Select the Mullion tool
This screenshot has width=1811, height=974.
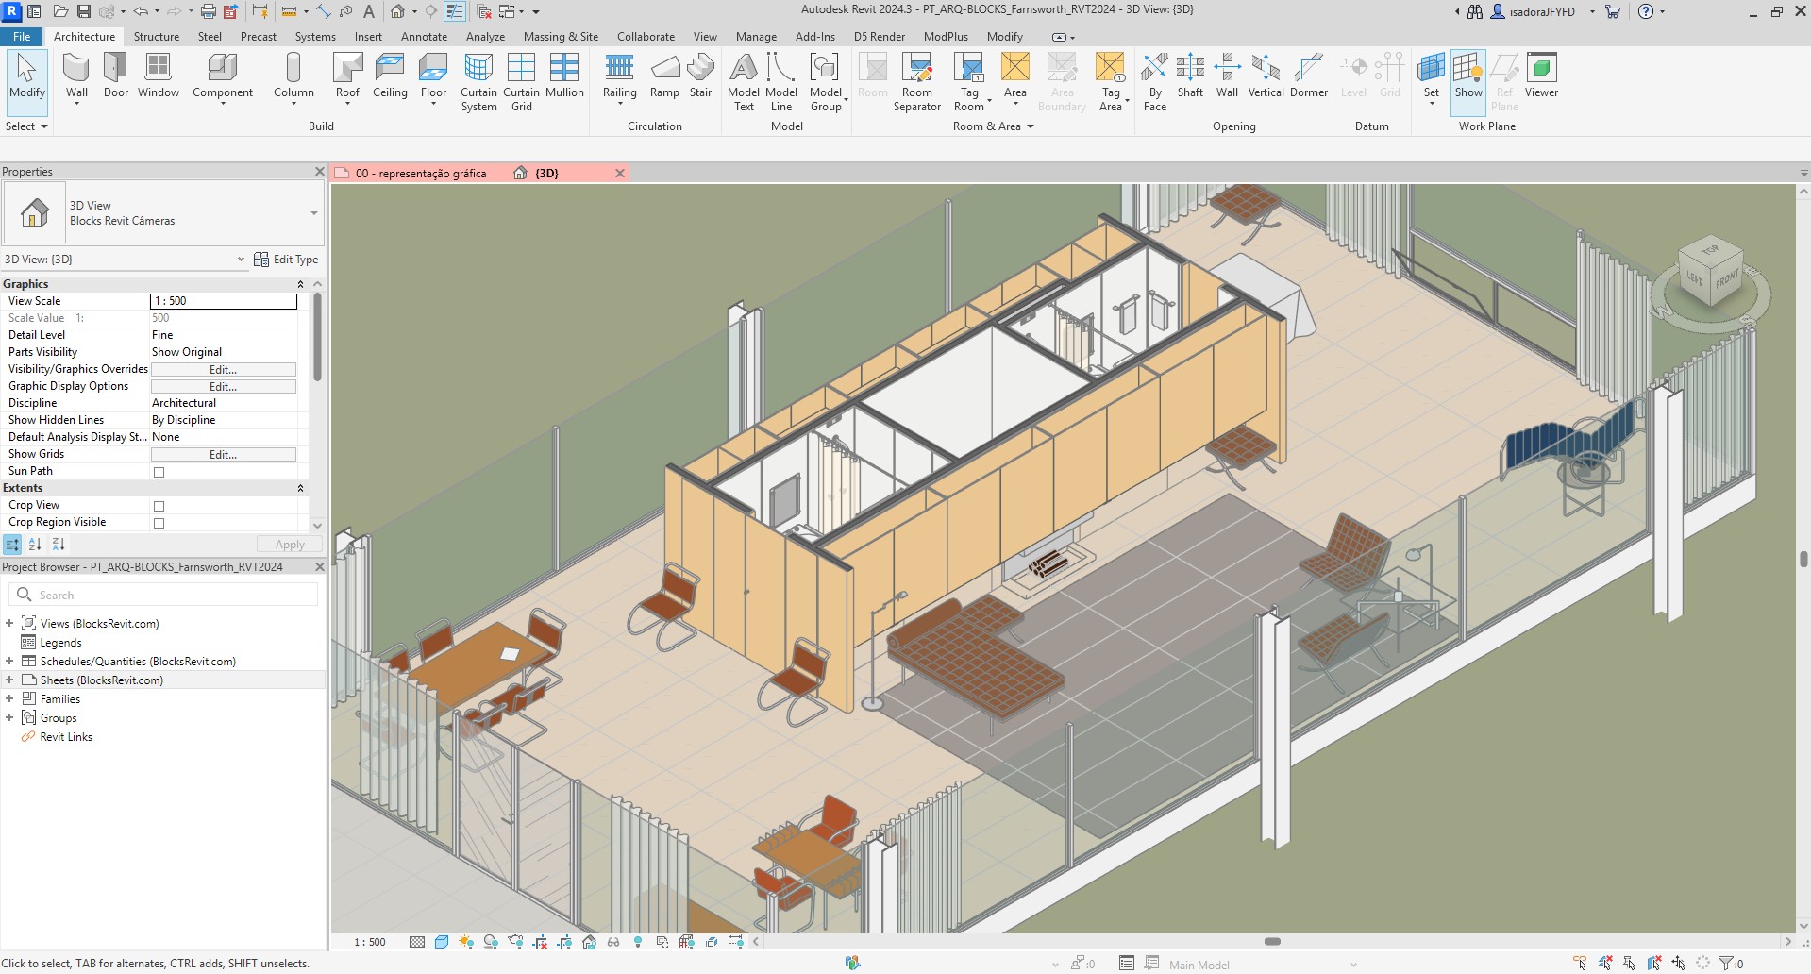(x=564, y=76)
